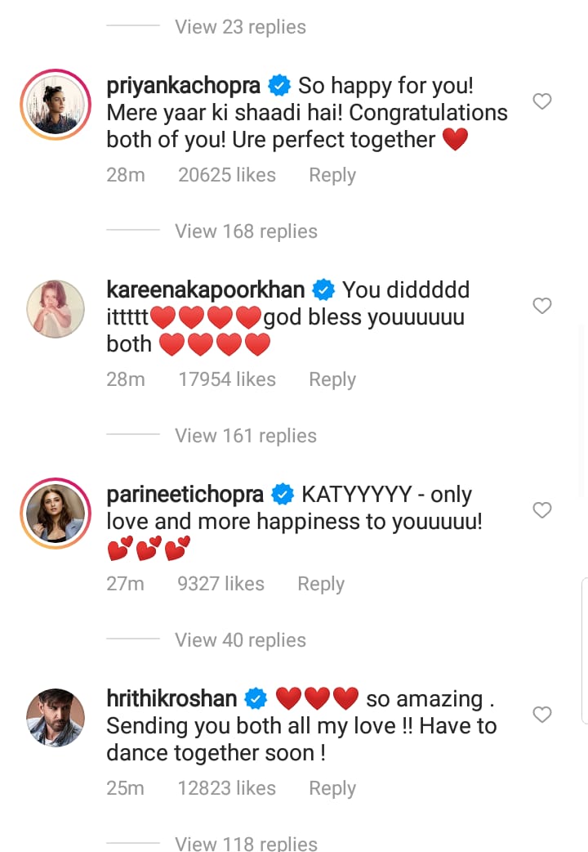
Task: View 161 replies under kareenakapoorkhan's comment
Action: point(245,435)
